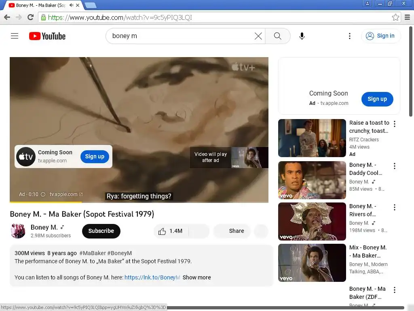This screenshot has height=311, width=414.
Task: Open the YouTube hamburger guide menu
Action: click(15, 36)
